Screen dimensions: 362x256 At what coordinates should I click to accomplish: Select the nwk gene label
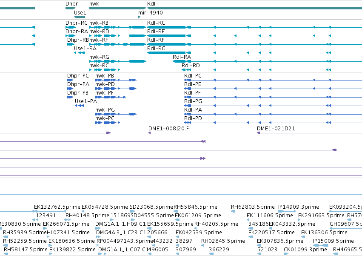coord(94,4)
